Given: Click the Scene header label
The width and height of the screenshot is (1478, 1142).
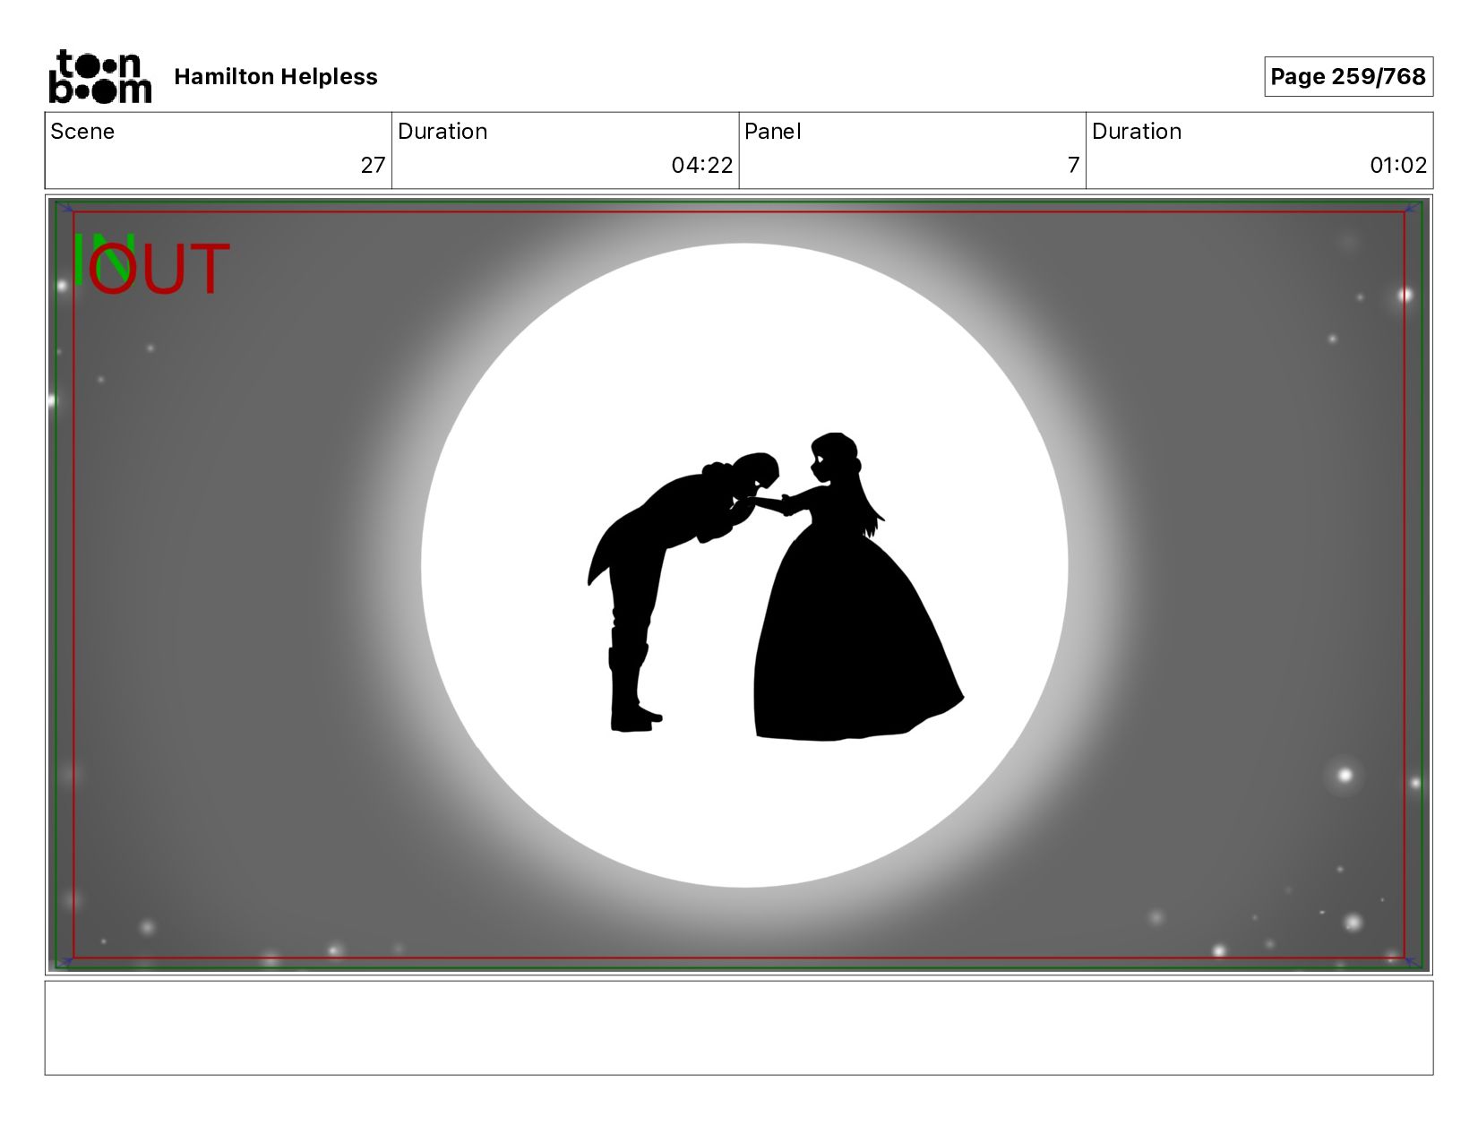Looking at the screenshot, I should pos(82,132).
